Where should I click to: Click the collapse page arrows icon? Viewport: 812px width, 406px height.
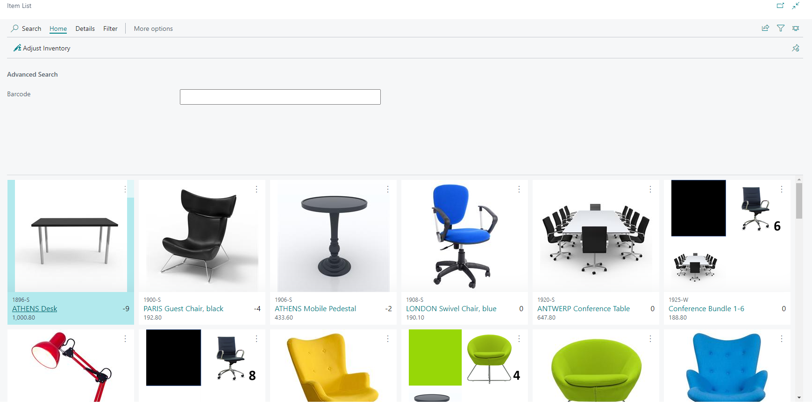pos(796,6)
